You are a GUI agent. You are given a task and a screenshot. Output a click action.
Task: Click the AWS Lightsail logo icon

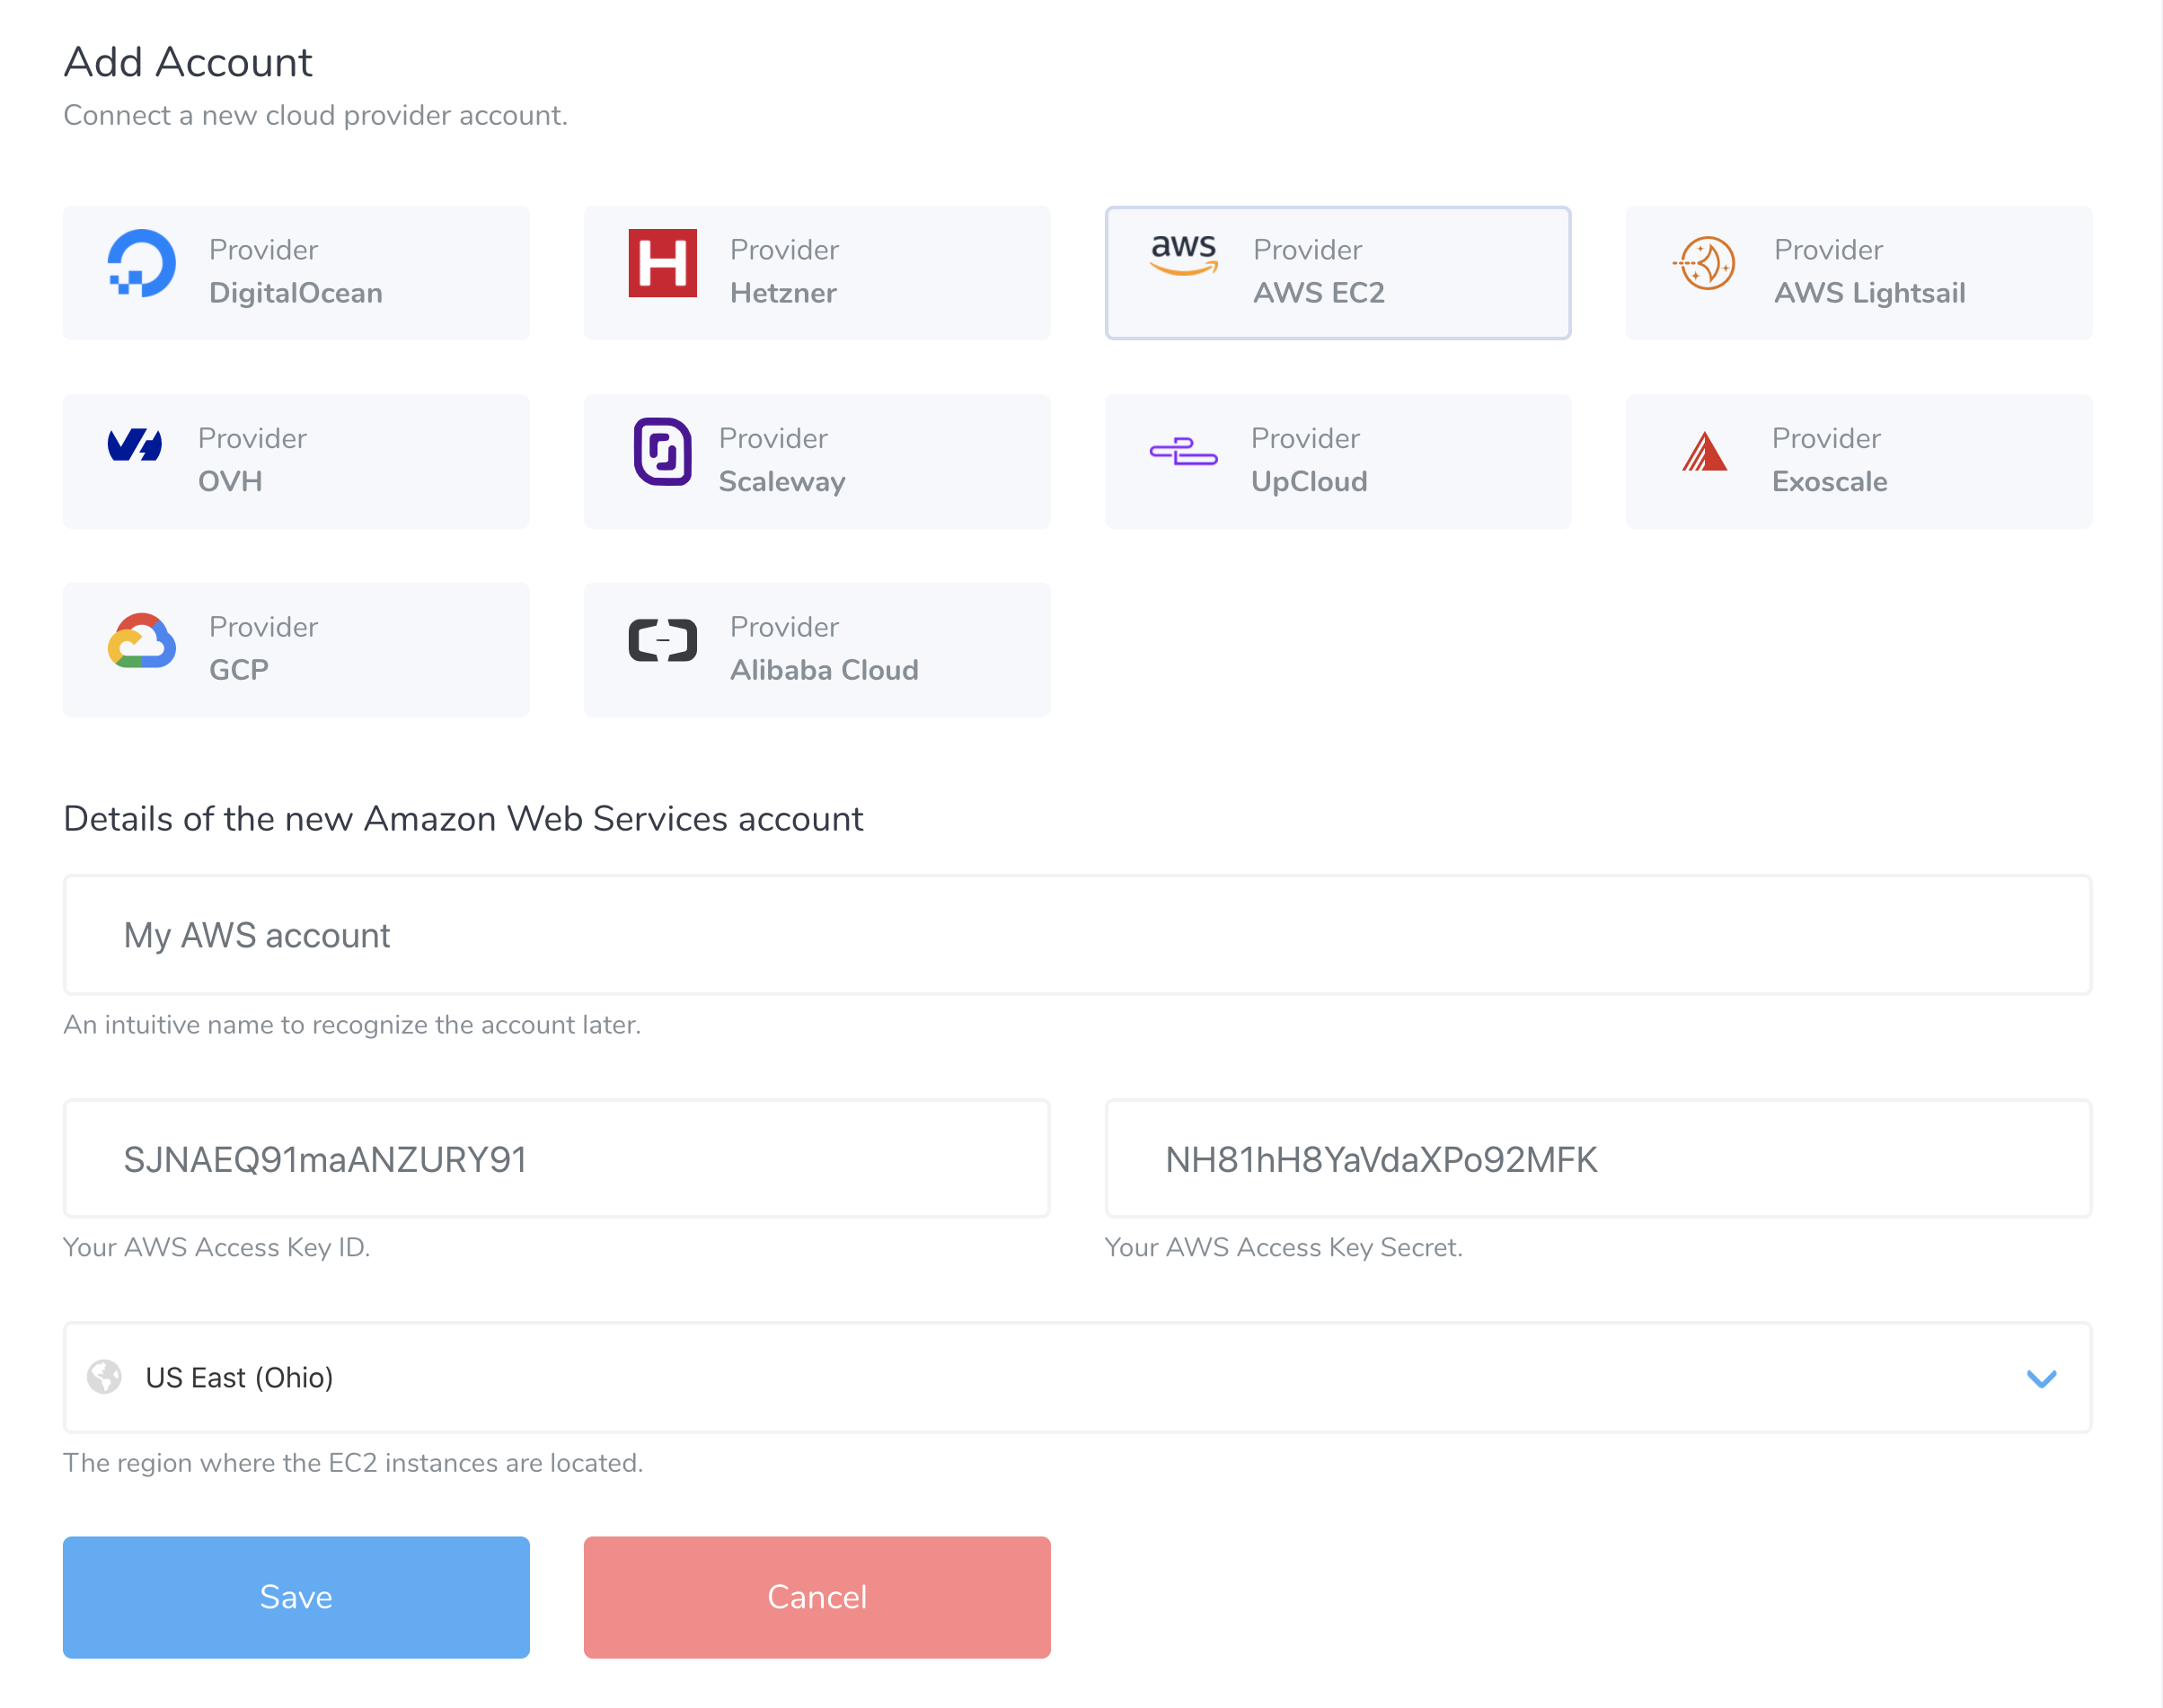pyautogui.click(x=1705, y=264)
